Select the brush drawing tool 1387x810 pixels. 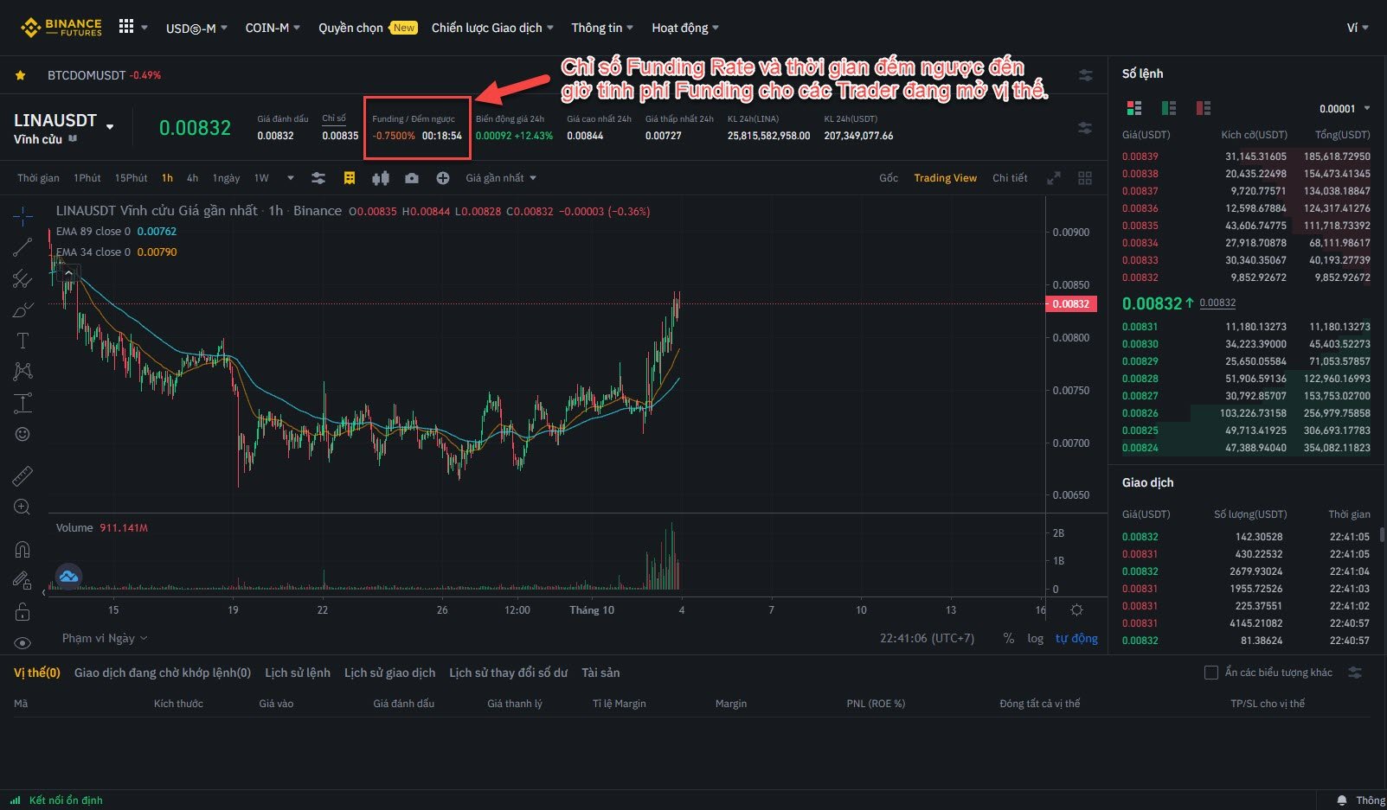coord(22,309)
